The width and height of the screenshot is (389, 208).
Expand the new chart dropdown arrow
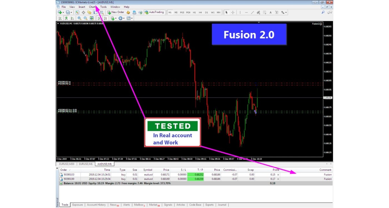click(x=63, y=12)
